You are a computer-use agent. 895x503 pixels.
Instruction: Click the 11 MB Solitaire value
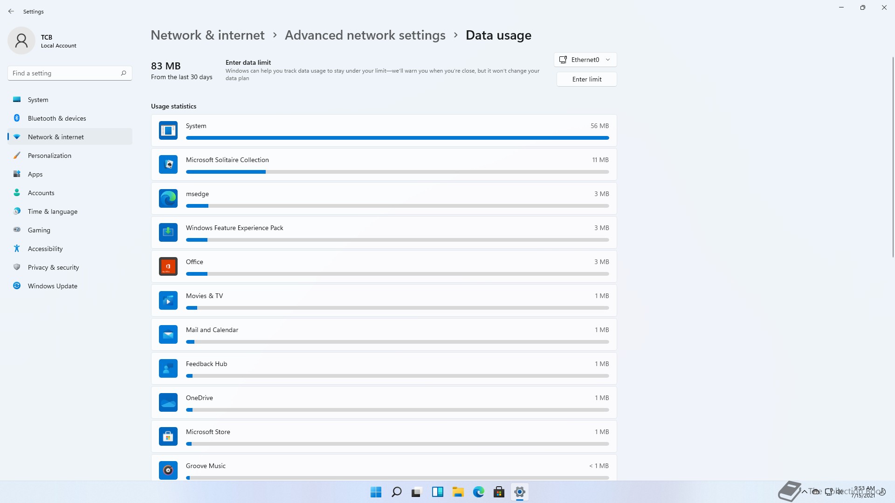click(x=600, y=160)
